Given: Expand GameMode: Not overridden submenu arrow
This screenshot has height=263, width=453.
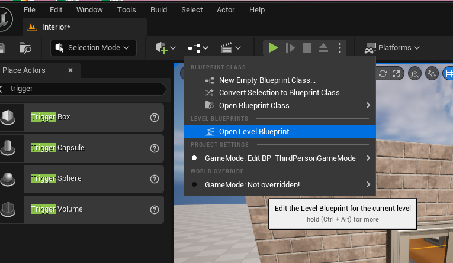Looking at the screenshot, I should 368,184.
